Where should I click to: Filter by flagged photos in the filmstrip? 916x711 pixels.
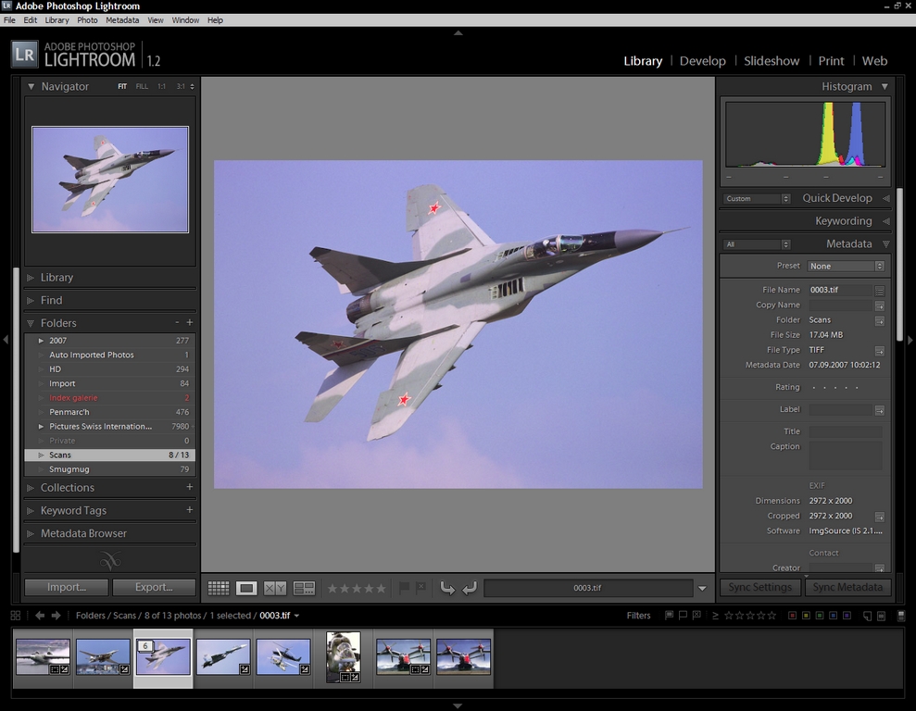(x=669, y=616)
